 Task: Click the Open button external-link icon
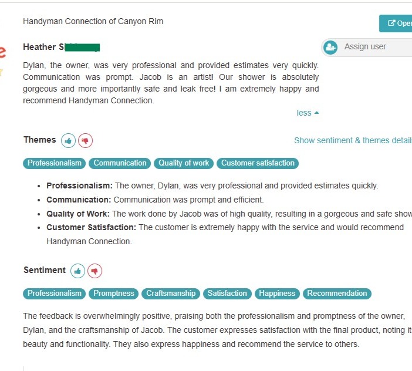391,23
